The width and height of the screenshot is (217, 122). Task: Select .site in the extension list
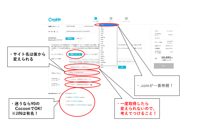pos(108,54)
